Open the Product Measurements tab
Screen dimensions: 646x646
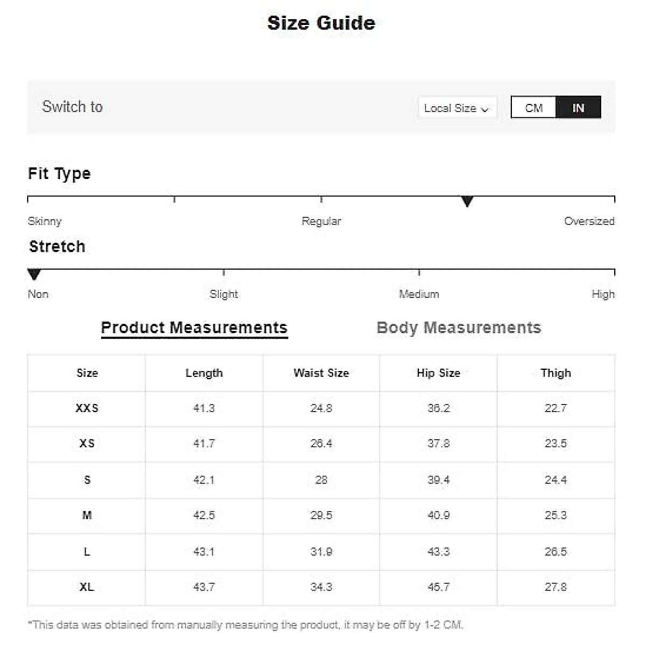point(194,328)
